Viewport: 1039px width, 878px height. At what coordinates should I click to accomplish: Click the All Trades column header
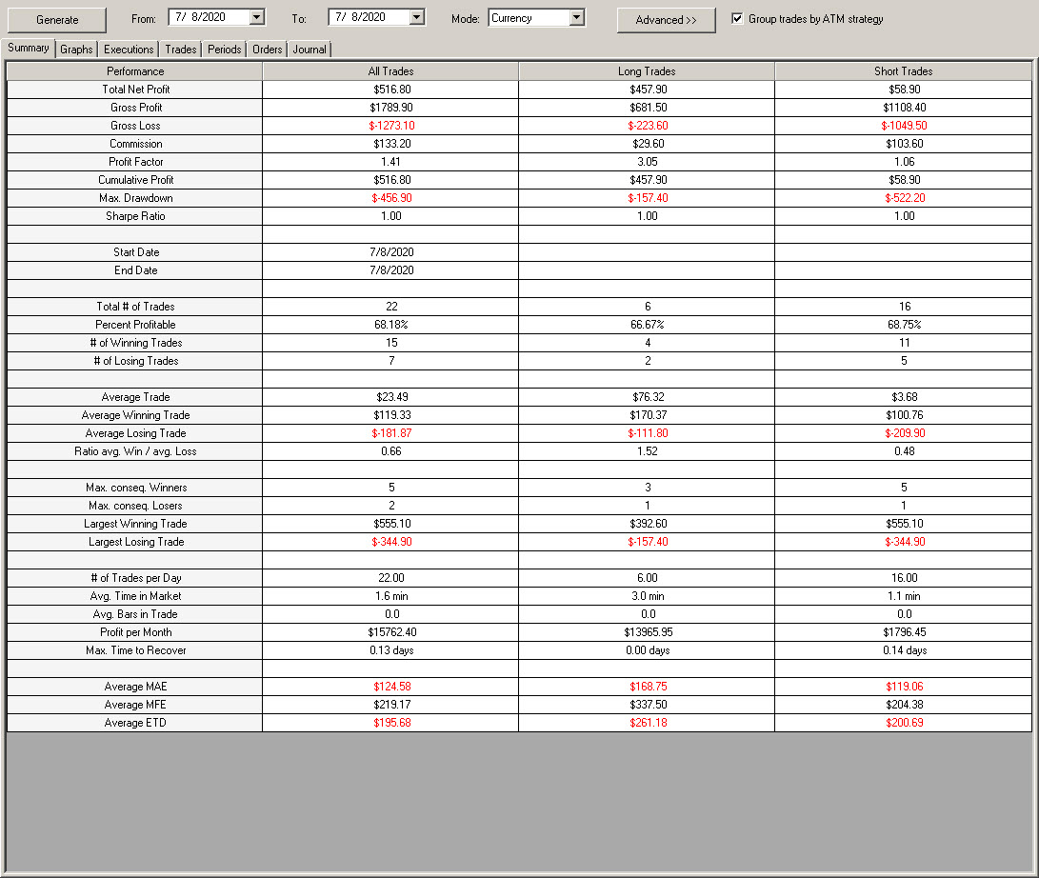click(391, 70)
